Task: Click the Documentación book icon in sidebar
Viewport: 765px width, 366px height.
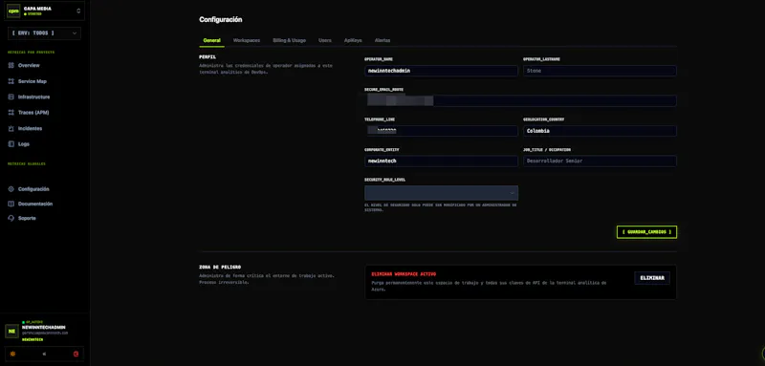Action: (11, 204)
